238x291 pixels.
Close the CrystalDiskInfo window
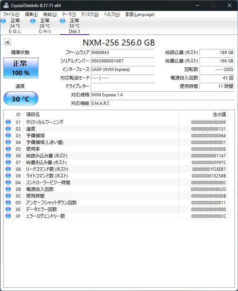230,5
